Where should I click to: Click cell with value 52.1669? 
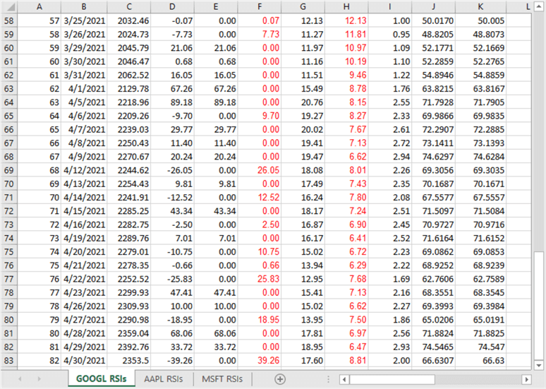click(480, 48)
